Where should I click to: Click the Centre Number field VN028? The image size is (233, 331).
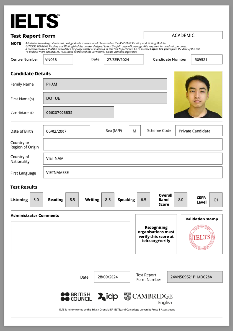click(x=58, y=59)
